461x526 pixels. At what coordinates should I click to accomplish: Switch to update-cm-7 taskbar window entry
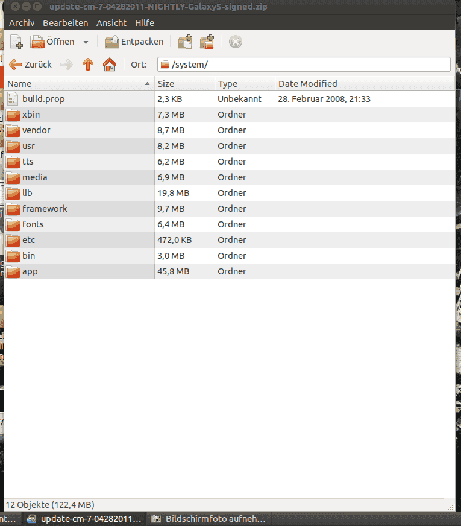pos(84,519)
